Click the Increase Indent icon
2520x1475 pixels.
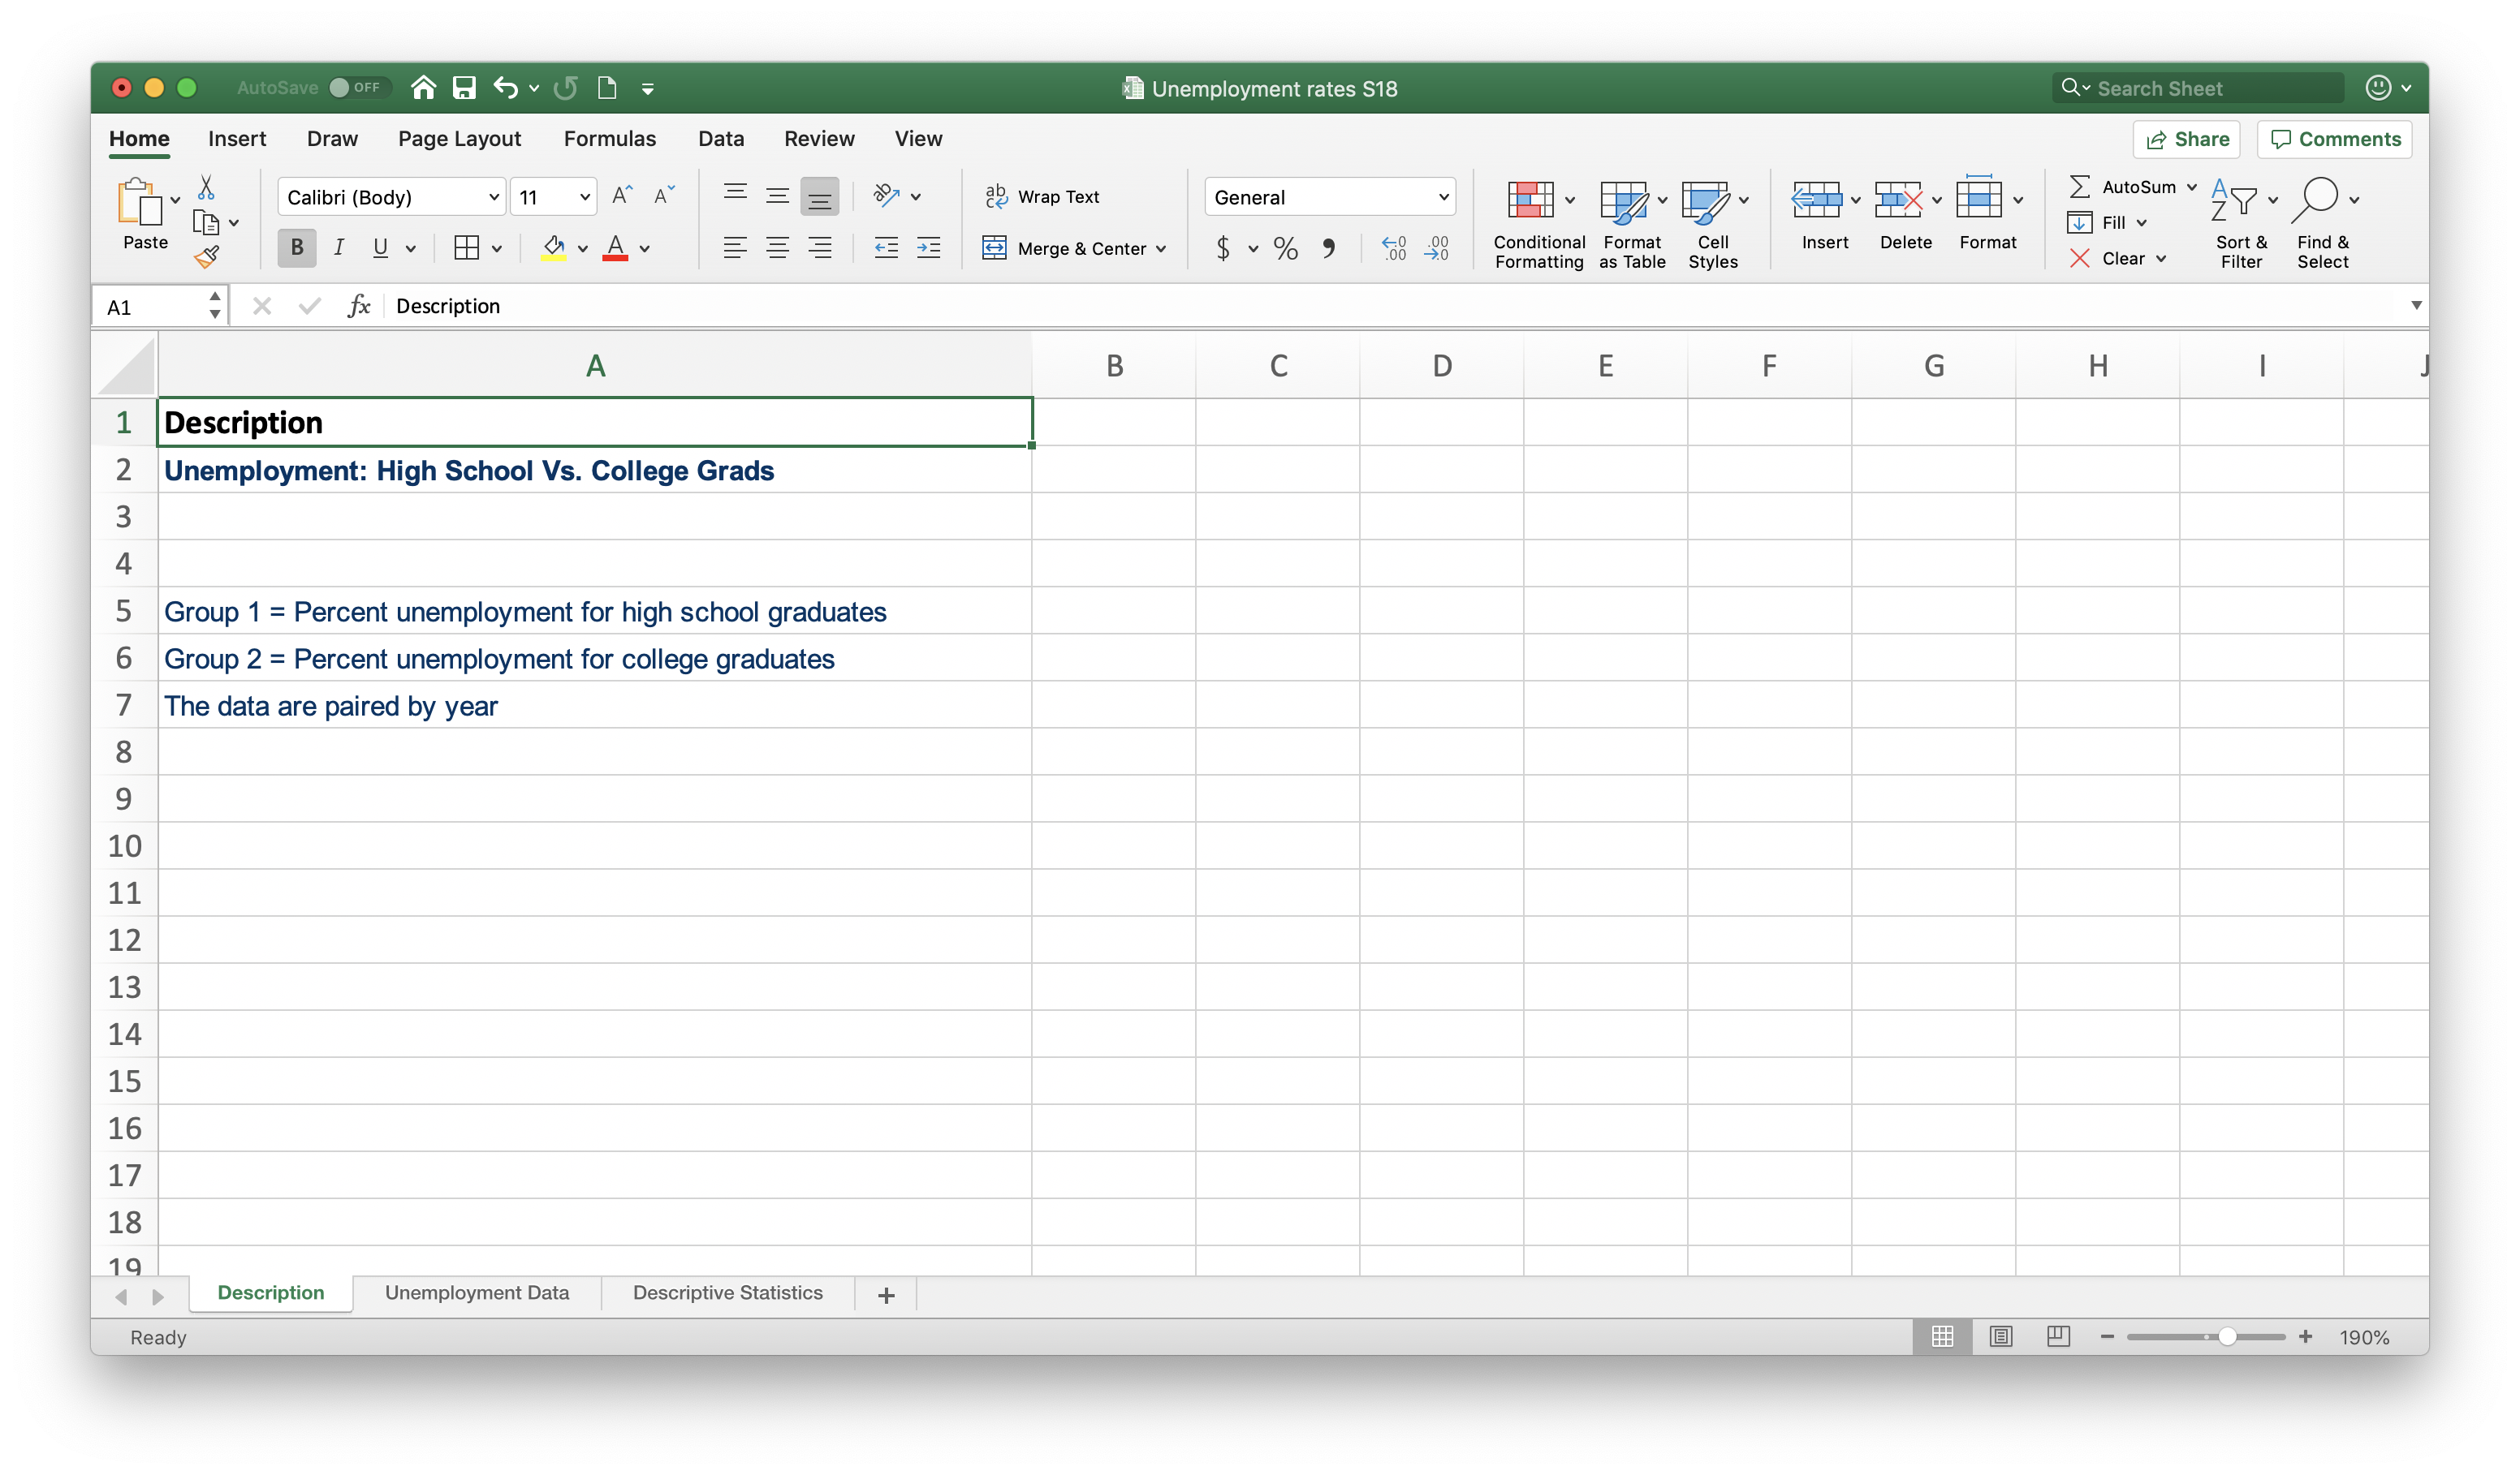coord(928,249)
